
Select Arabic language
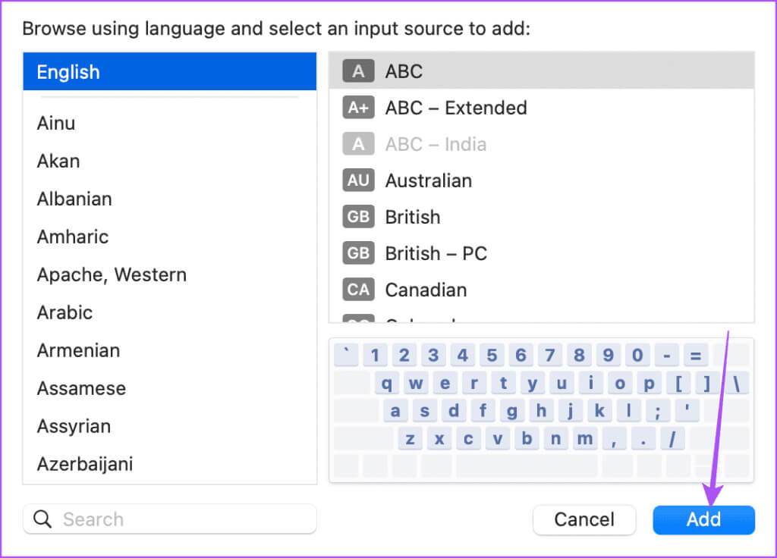169,312
